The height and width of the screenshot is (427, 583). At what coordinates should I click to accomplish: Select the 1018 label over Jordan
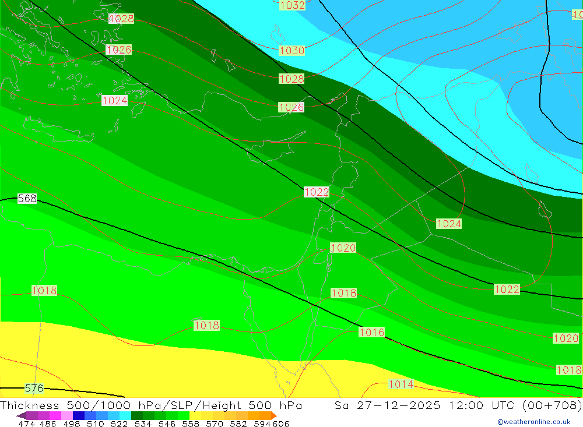tap(343, 293)
